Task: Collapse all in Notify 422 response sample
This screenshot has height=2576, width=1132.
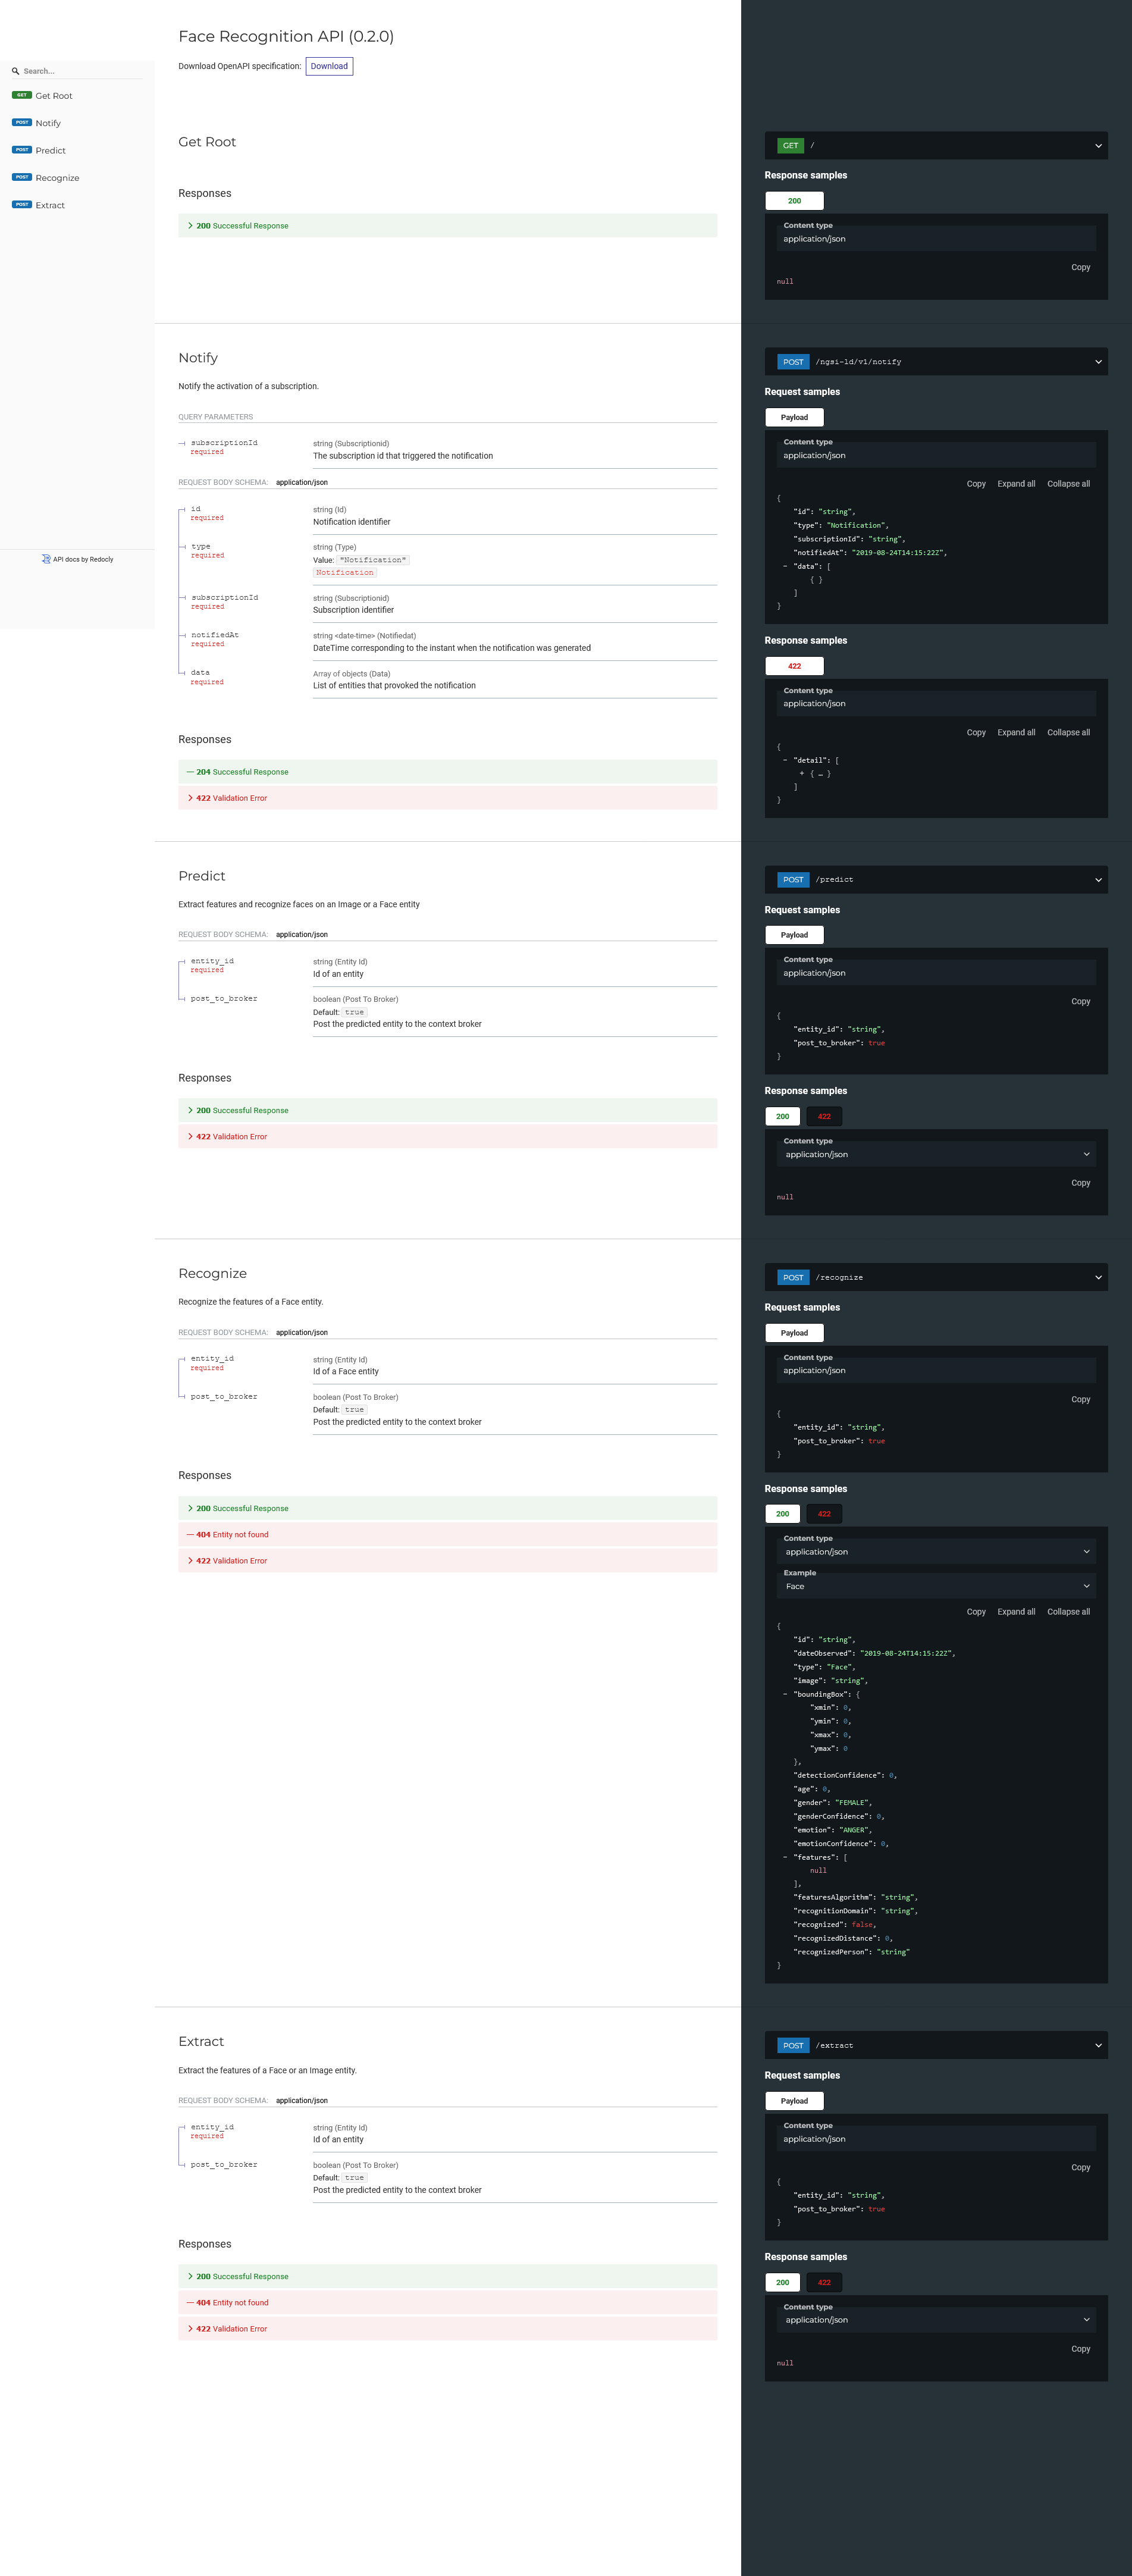Action: [x=1068, y=732]
